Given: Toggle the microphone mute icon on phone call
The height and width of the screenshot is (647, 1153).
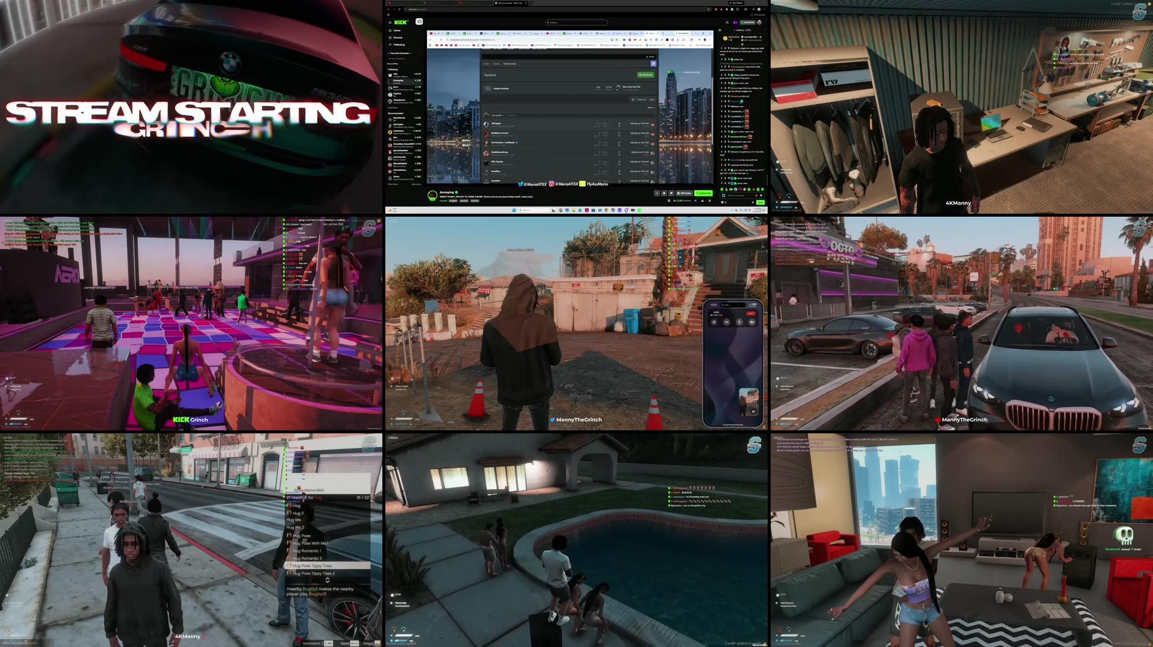Looking at the screenshot, I should (739, 322).
